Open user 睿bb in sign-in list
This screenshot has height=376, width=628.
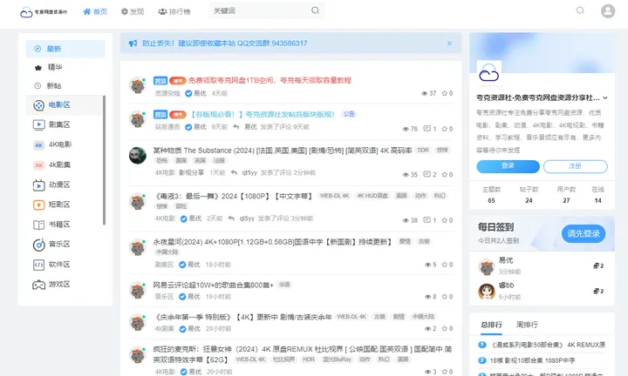click(506, 285)
